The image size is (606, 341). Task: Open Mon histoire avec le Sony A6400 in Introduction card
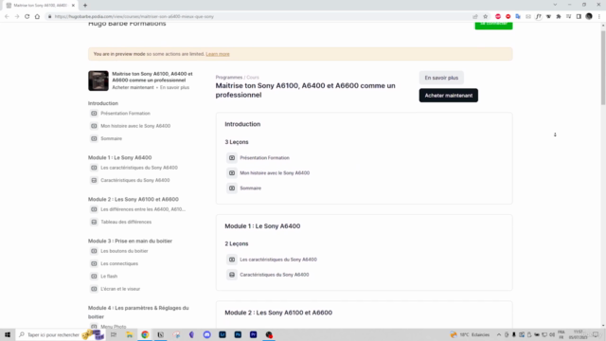point(275,172)
